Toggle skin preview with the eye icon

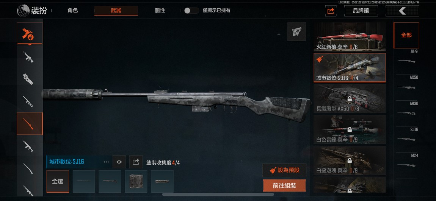click(x=119, y=162)
